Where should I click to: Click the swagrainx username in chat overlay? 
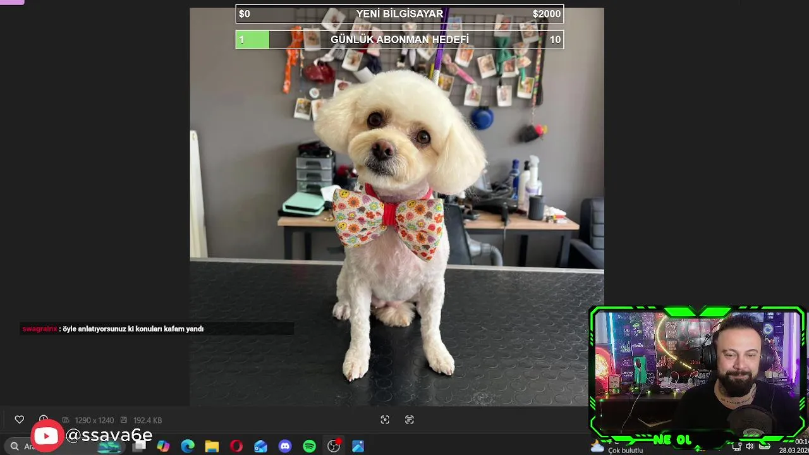tap(40, 329)
